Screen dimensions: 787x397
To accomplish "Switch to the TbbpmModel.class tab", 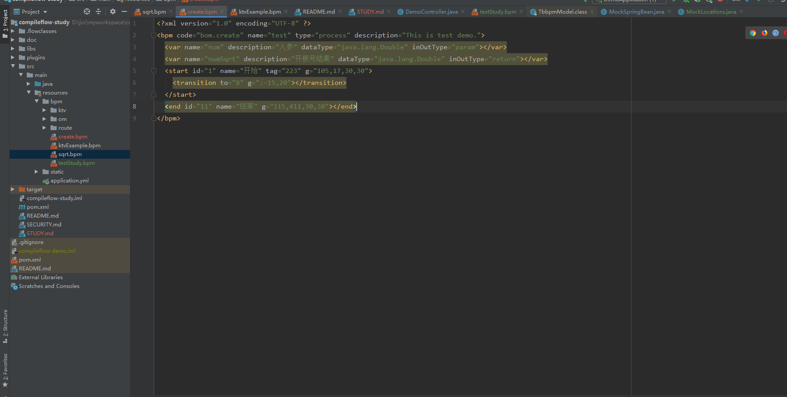I will [563, 12].
